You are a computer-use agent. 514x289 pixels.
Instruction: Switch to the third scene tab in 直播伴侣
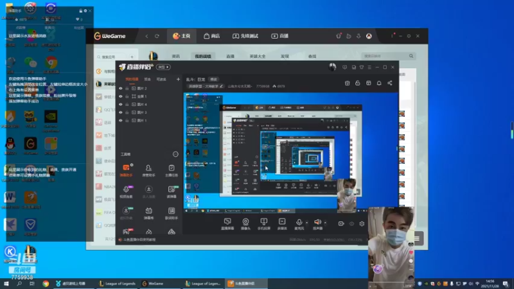point(161,79)
